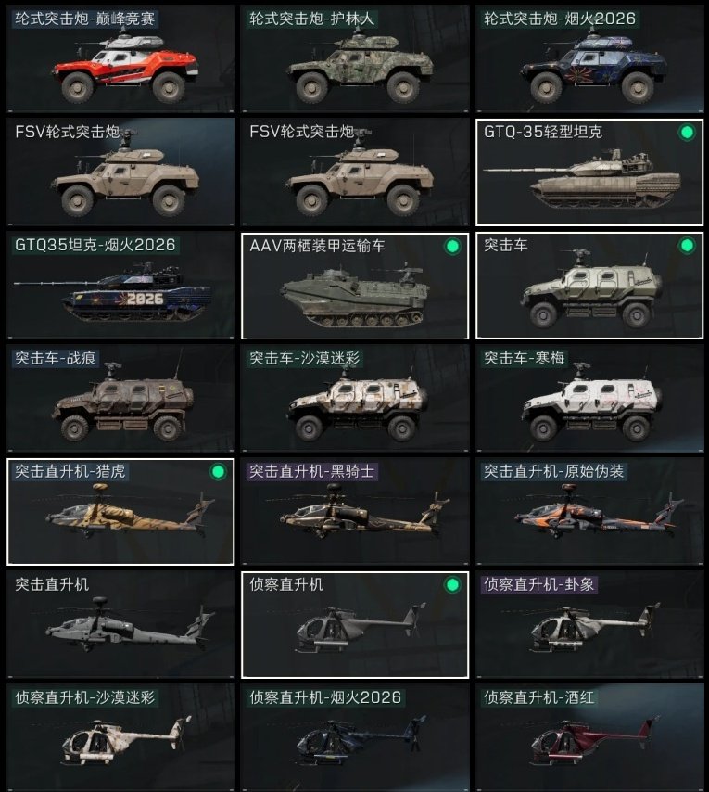This screenshot has height=792, width=709.
Task: Pick the 突击车-寒梅 white skin
Action: (589, 399)
